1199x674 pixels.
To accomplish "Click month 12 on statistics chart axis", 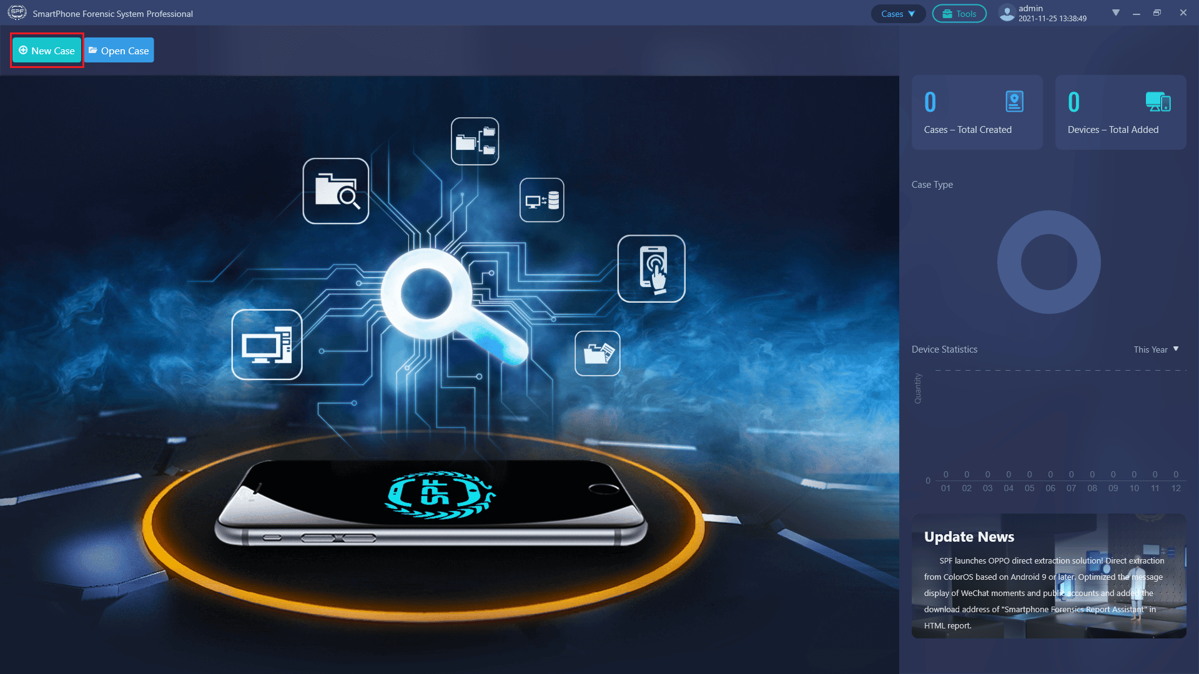I will click(x=1176, y=488).
